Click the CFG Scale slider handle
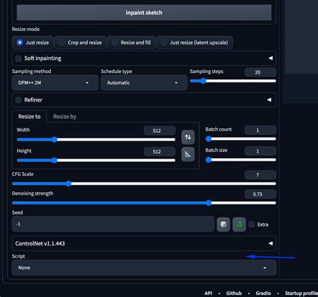The image size is (318, 297). click(x=68, y=184)
